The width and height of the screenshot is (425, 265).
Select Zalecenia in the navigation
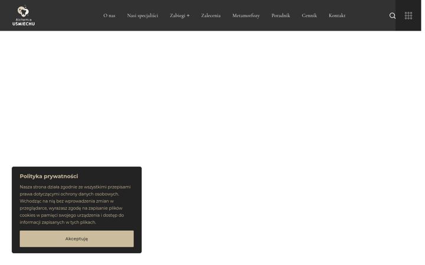[211, 15]
